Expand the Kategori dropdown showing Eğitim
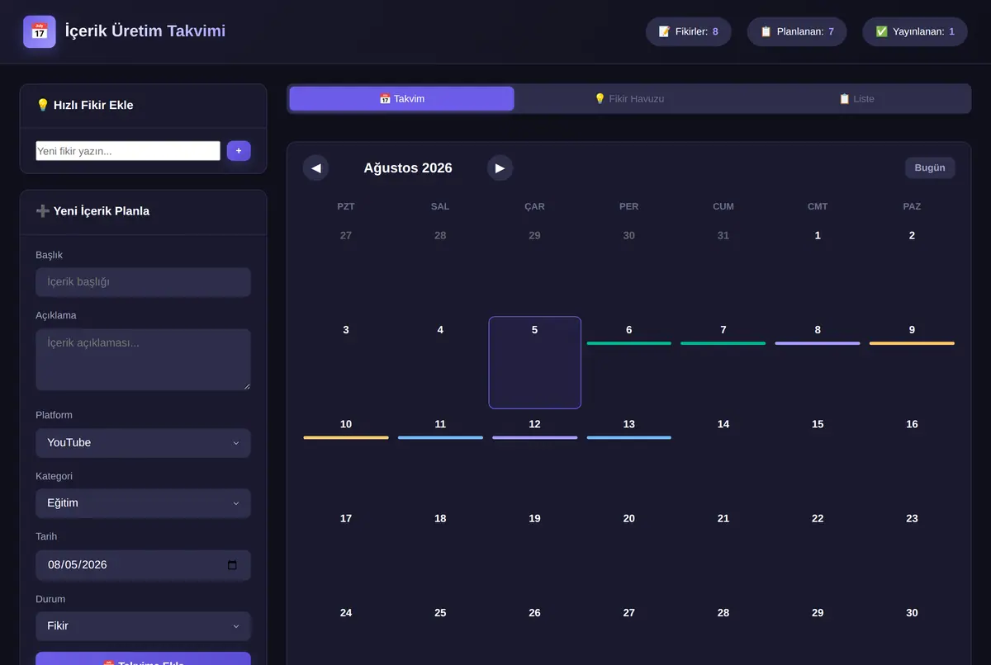This screenshot has width=991, height=665. pyautogui.click(x=143, y=503)
